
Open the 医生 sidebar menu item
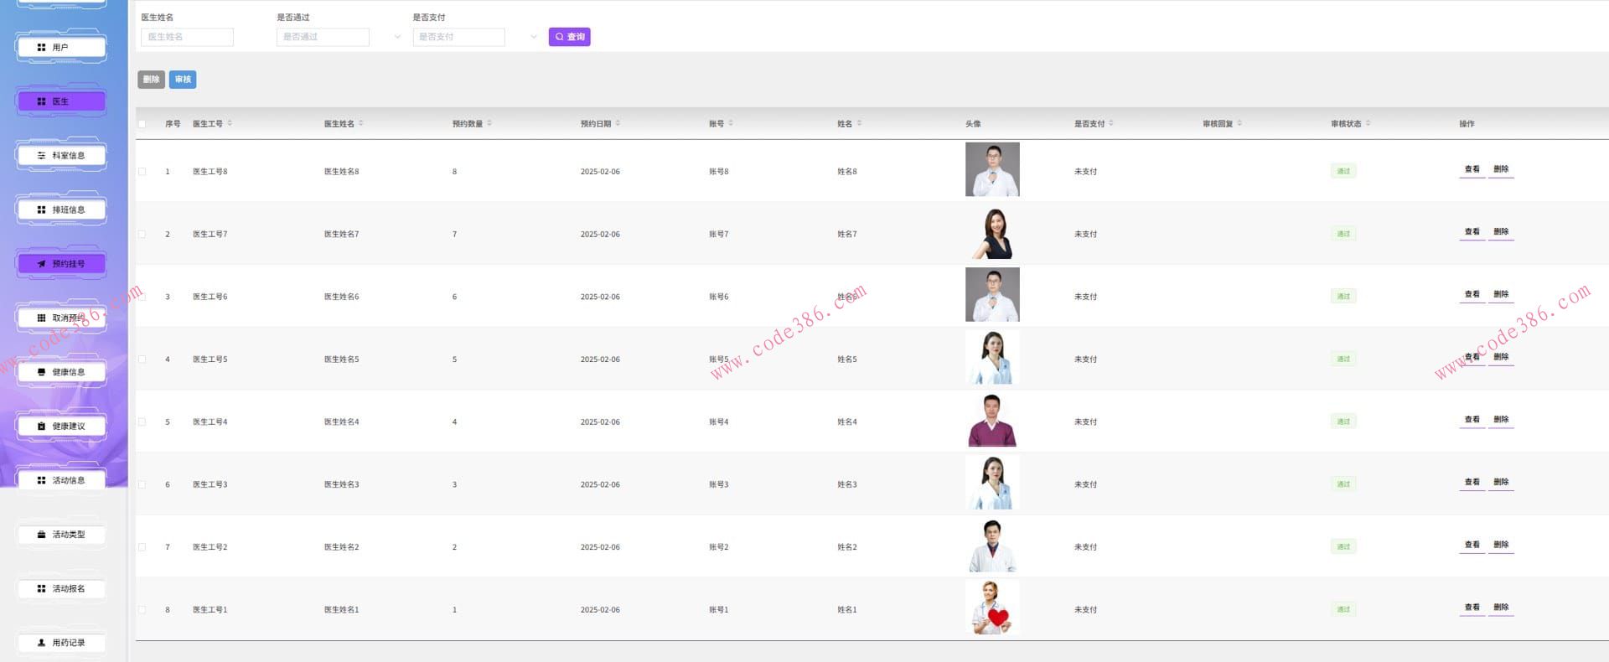pyautogui.click(x=61, y=101)
